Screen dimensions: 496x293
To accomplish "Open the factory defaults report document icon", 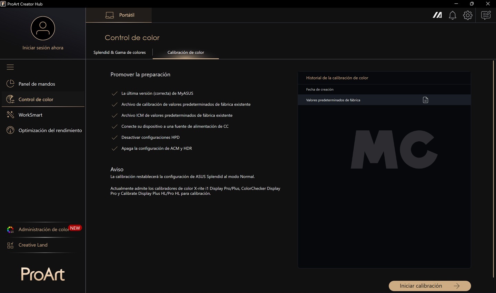I will coord(425,100).
